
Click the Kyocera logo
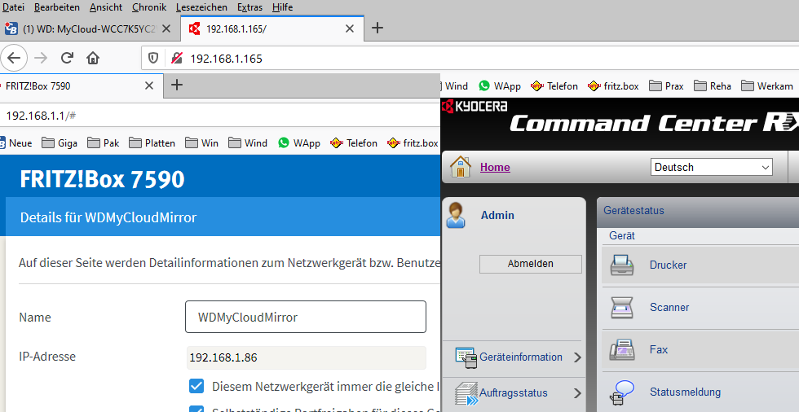(475, 107)
